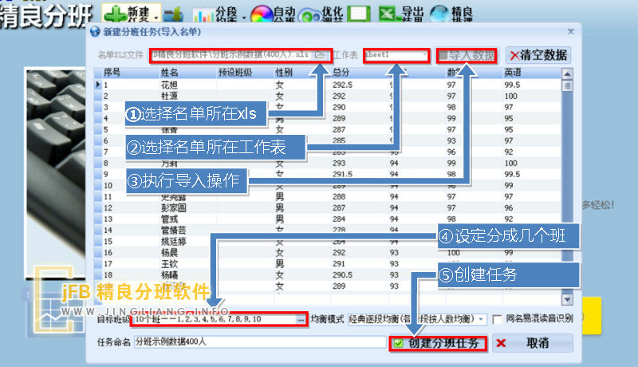Image resolution: width=638 pixels, height=367 pixels.
Task: Click the 导入数据 button
Action: pyautogui.click(x=467, y=55)
